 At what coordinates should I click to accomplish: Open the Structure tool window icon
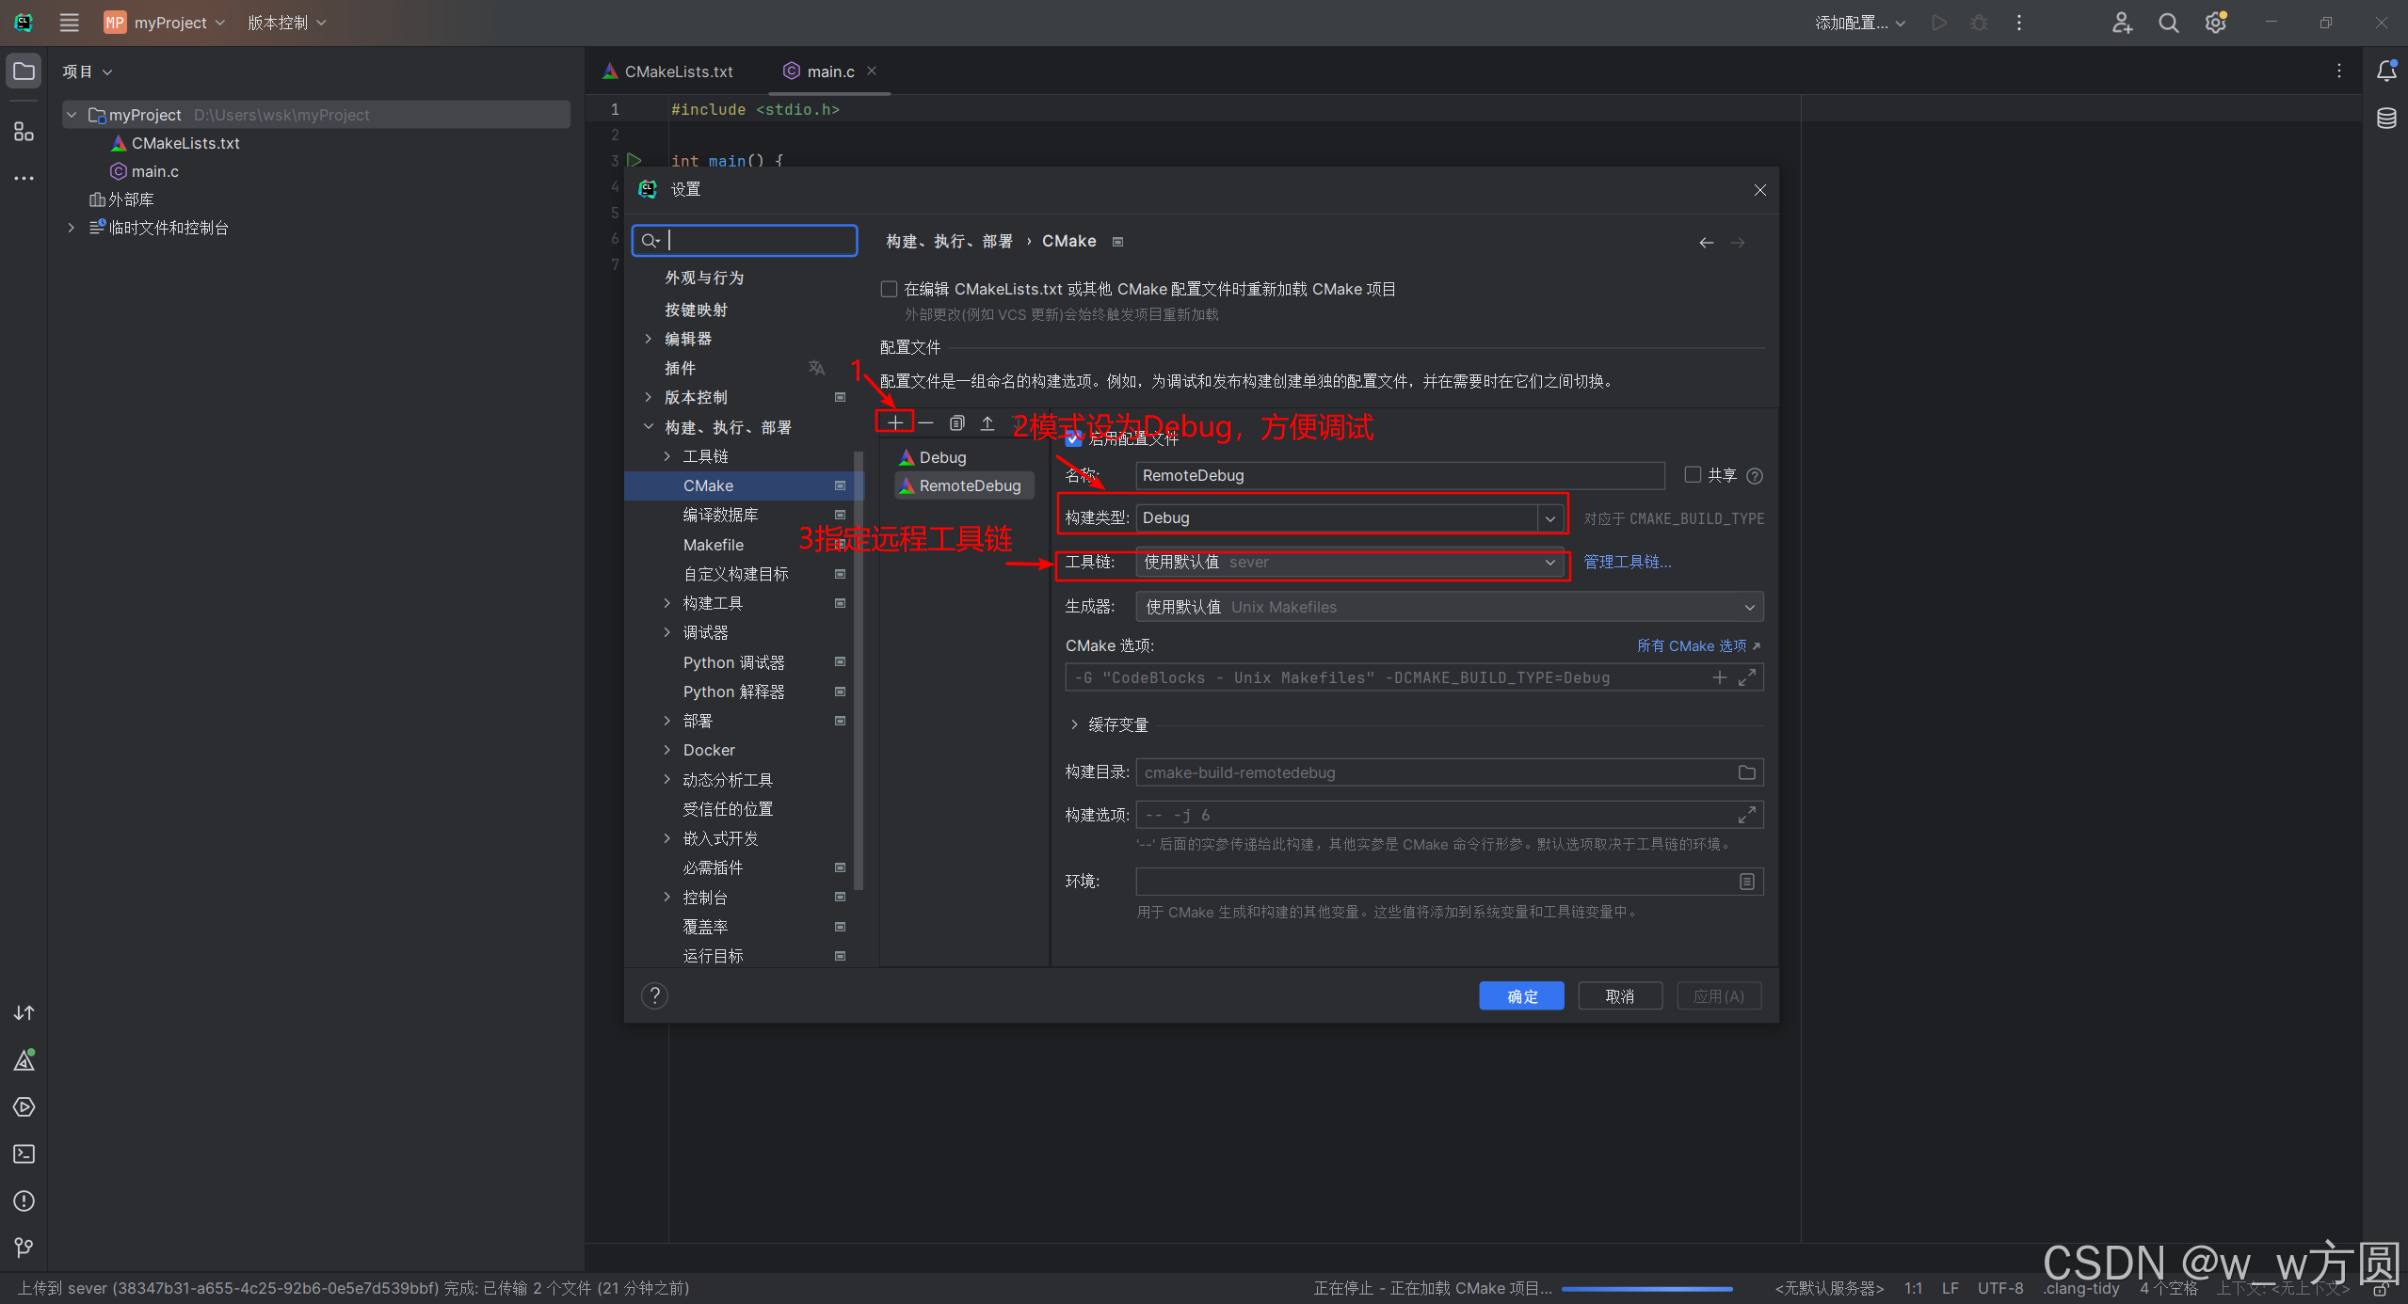click(24, 131)
